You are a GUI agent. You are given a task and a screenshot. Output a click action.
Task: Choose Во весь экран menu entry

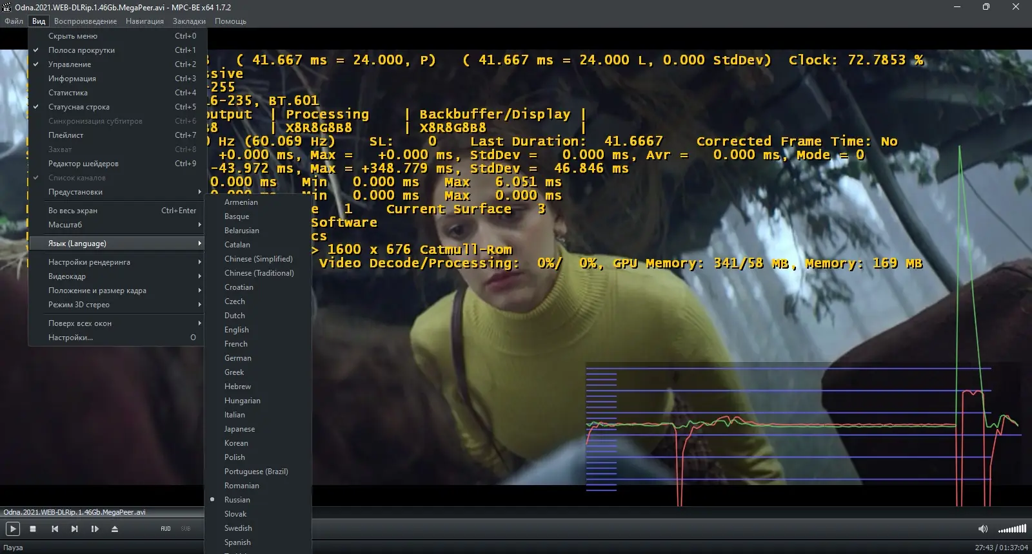pyautogui.click(x=117, y=211)
